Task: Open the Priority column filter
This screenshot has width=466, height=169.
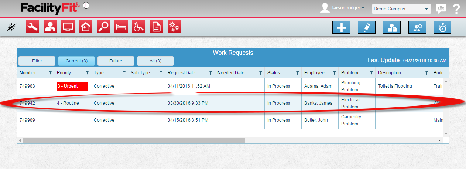Action: 87,73
